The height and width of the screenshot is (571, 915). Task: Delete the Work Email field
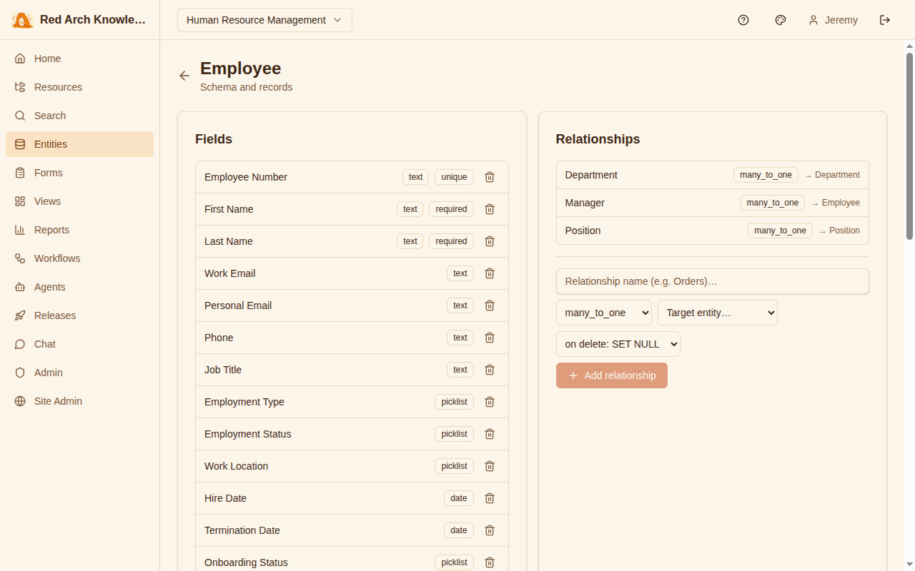[490, 273]
